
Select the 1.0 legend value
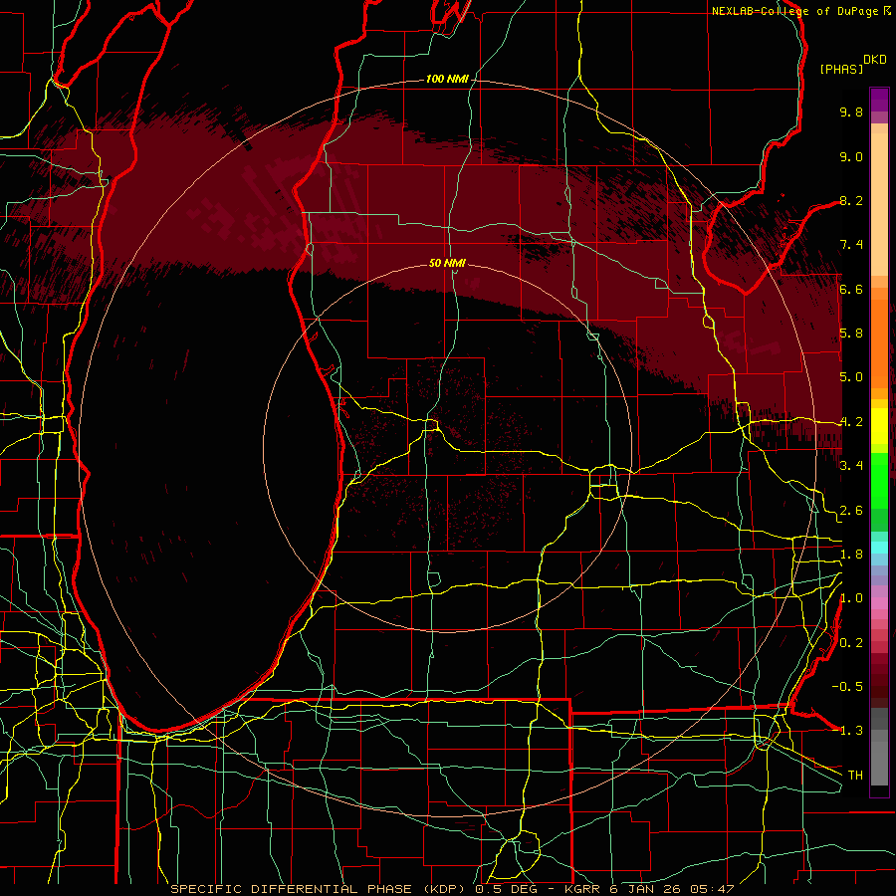[851, 598]
